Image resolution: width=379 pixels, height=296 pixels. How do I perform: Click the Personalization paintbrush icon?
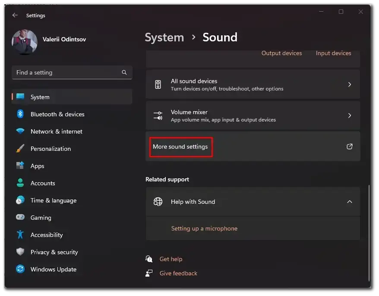20,149
